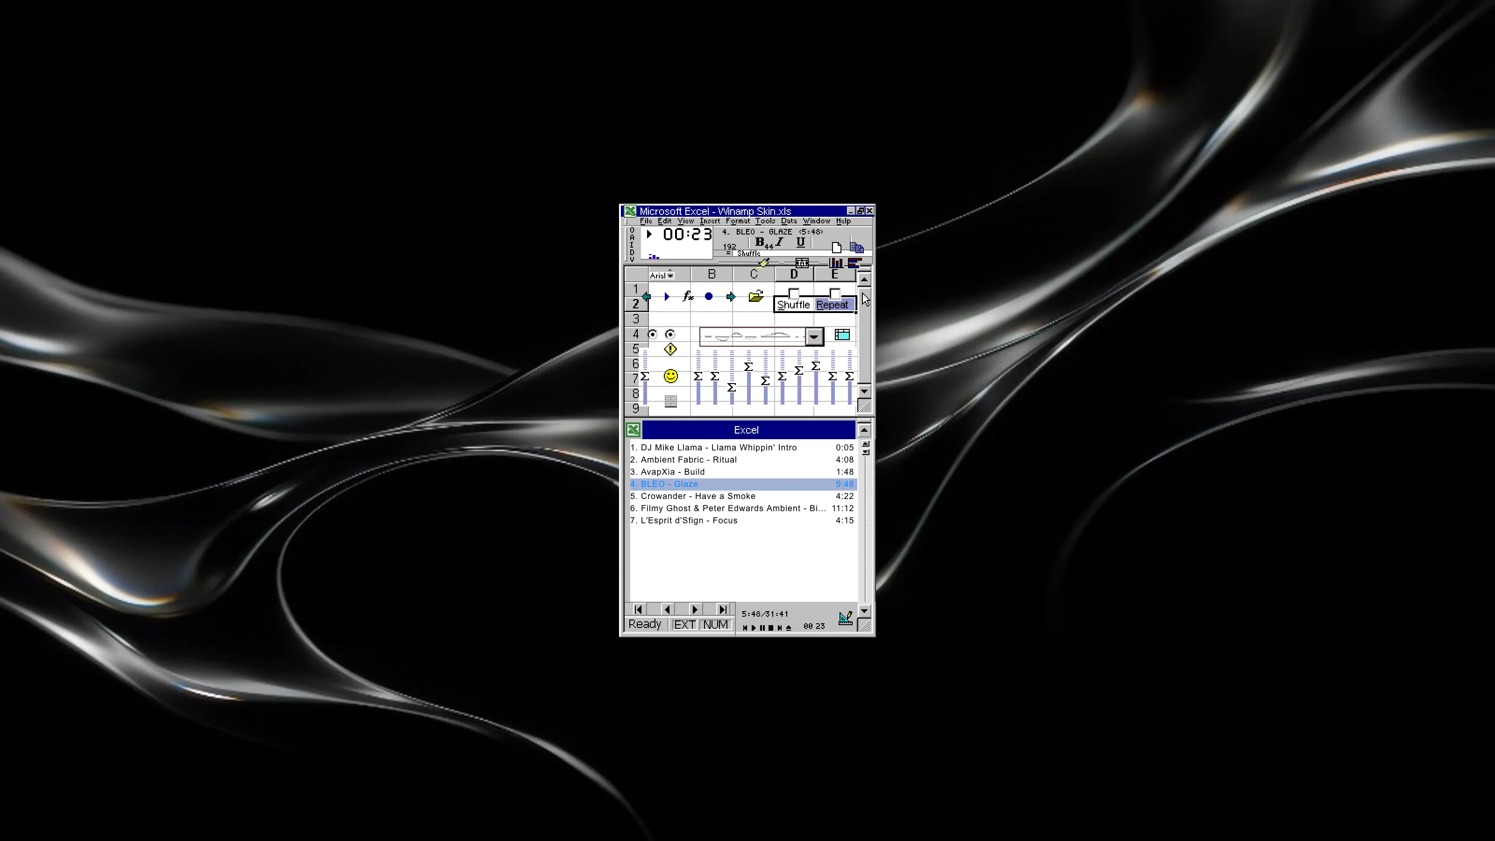Click the lowest-positioned Sigma equalizer handle

pyautogui.click(x=731, y=387)
